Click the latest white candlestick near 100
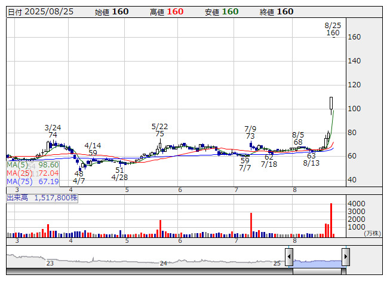The width and height of the screenshot is (390, 281). click(331, 103)
